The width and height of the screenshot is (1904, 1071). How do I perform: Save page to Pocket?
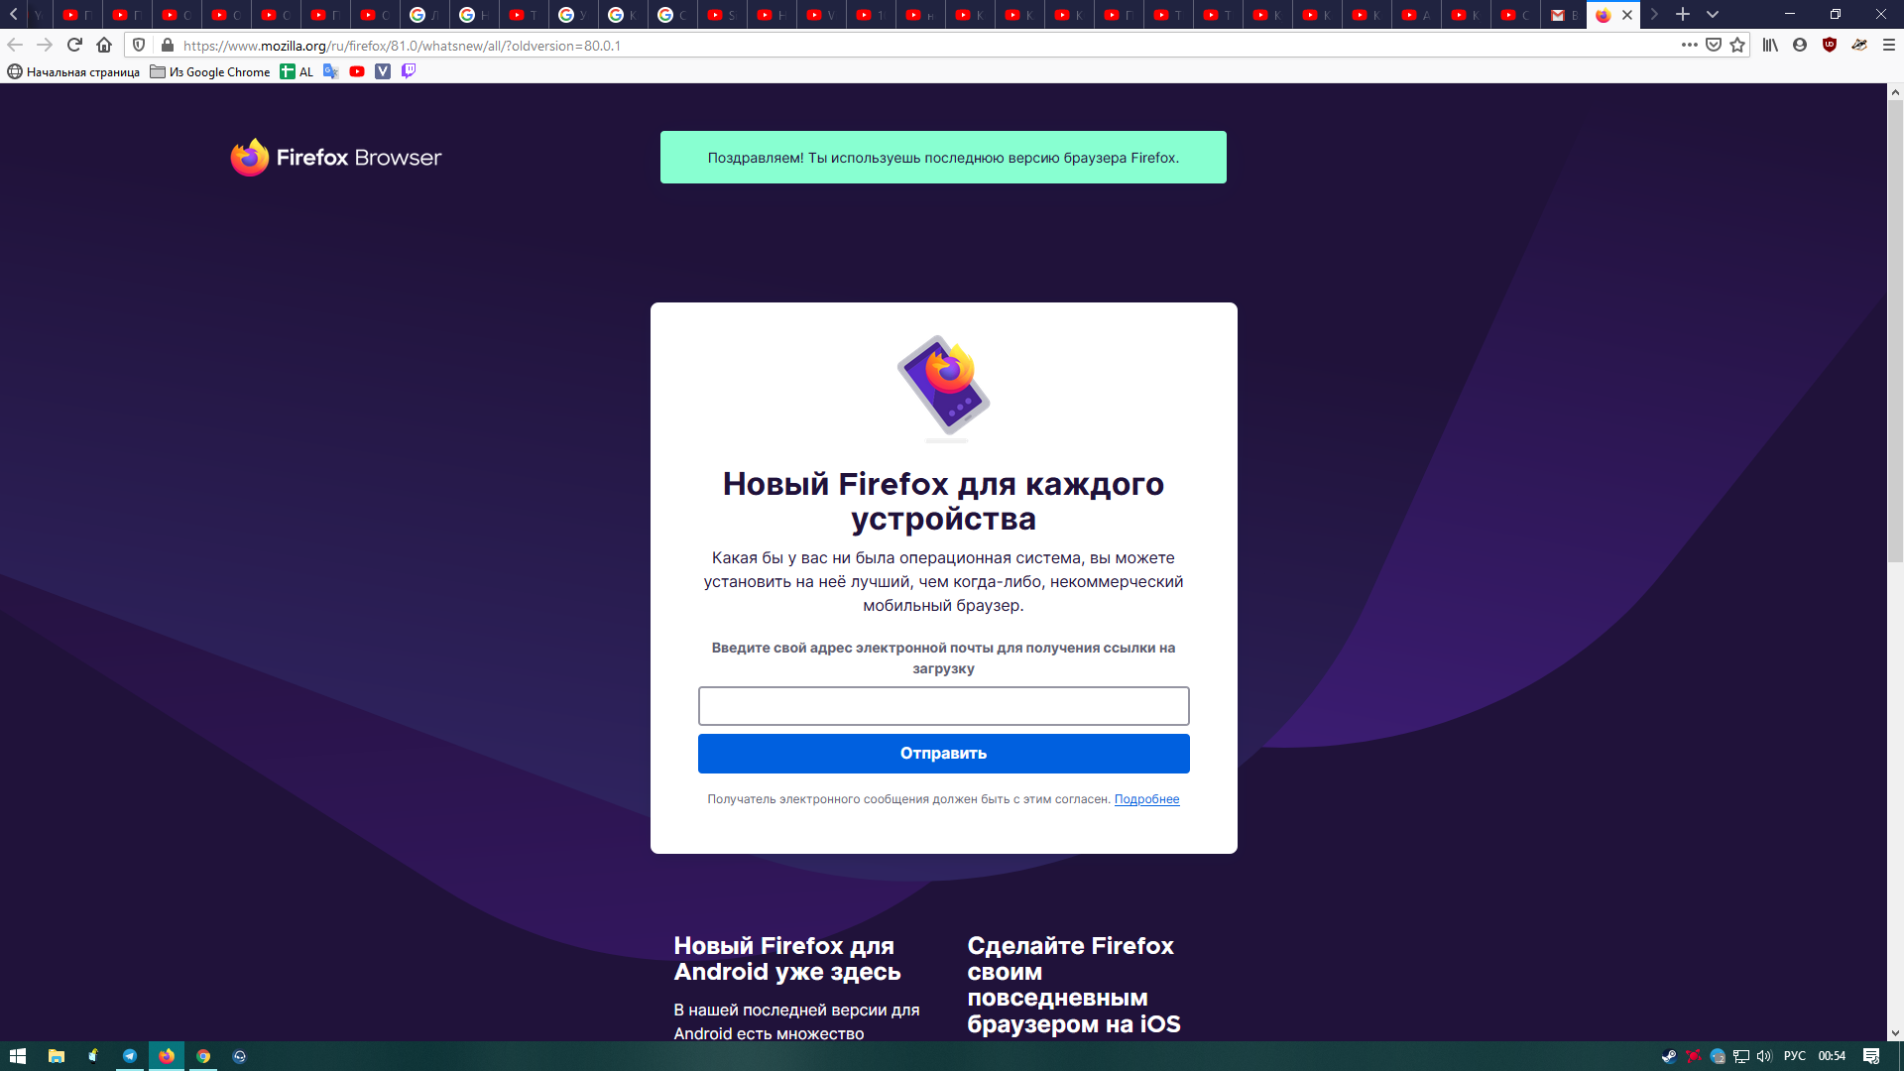click(1714, 45)
